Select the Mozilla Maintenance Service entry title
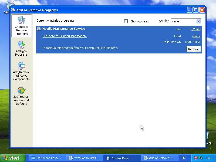Screen dimensions: 216x162 tap(63, 29)
